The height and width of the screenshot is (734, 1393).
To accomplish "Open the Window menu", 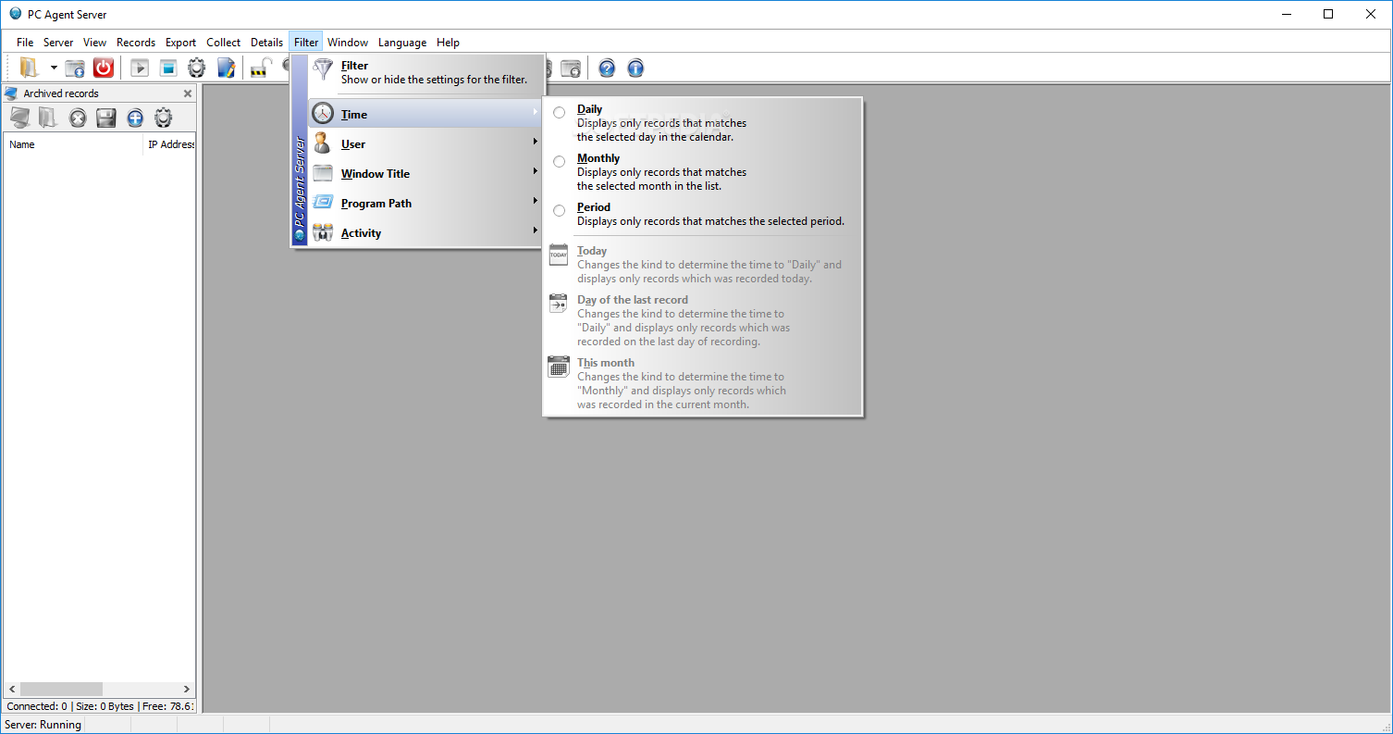I will 348,43.
